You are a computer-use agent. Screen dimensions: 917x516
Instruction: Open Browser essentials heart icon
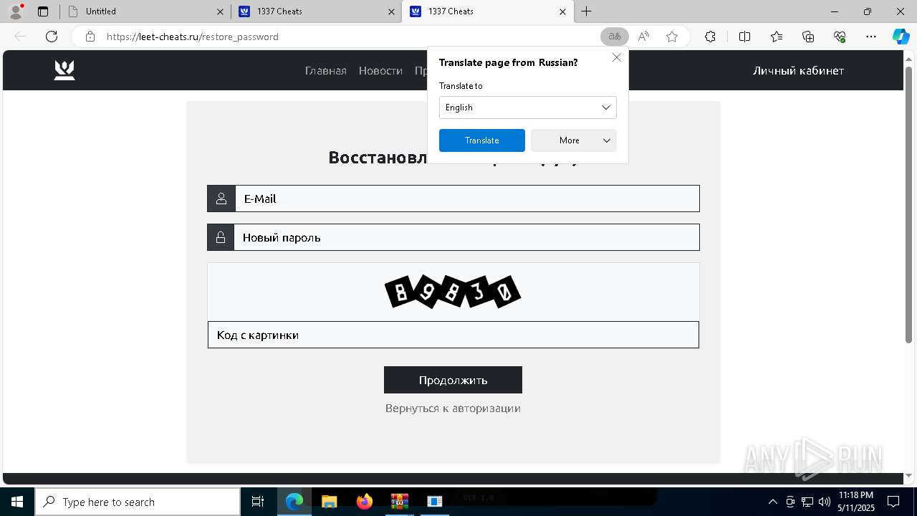coord(840,37)
